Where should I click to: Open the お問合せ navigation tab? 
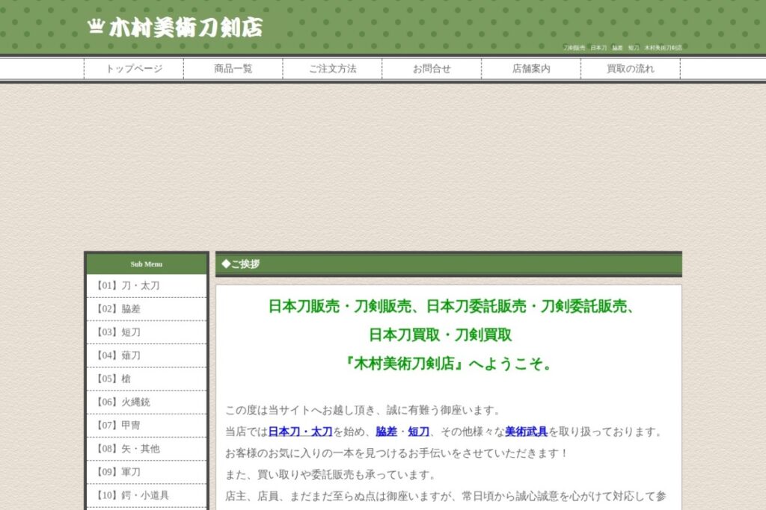tap(432, 69)
